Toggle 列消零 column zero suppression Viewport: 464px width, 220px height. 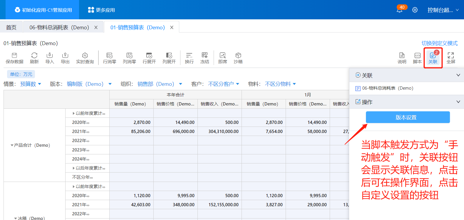tap(129, 58)
